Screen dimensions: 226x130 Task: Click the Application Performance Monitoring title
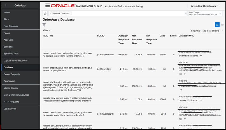click(x=124, y=6)
